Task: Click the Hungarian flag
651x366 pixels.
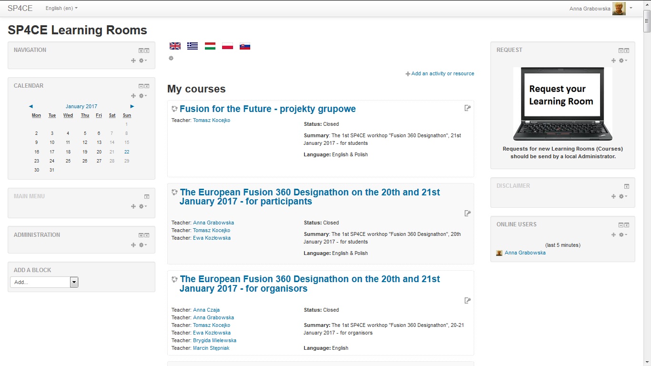Action: point(210,46)
